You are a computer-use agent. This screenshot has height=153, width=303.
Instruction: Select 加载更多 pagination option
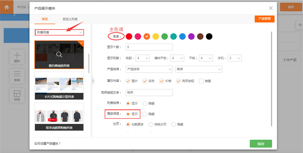[128, 124]
